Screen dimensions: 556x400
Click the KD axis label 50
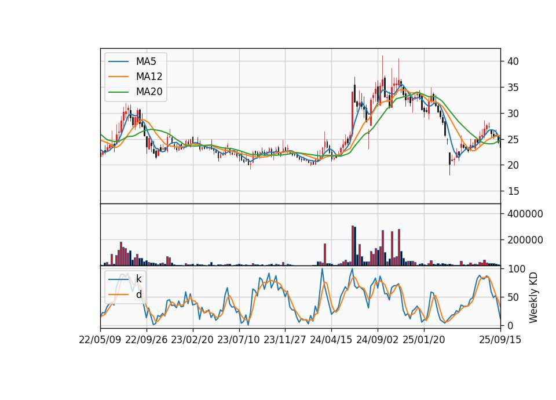pyautogui.click(x=513, y=297)
